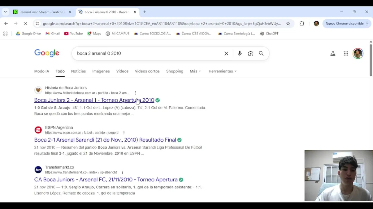Click 'Historia de Boca Juniors' site name
Screen dimensions: 373x209
click(66, 88)
